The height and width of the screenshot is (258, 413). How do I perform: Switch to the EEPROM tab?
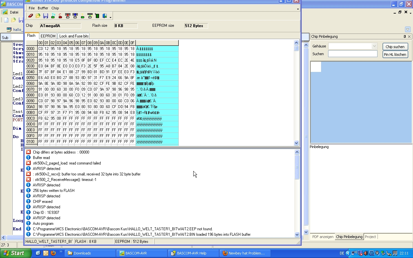48,36
